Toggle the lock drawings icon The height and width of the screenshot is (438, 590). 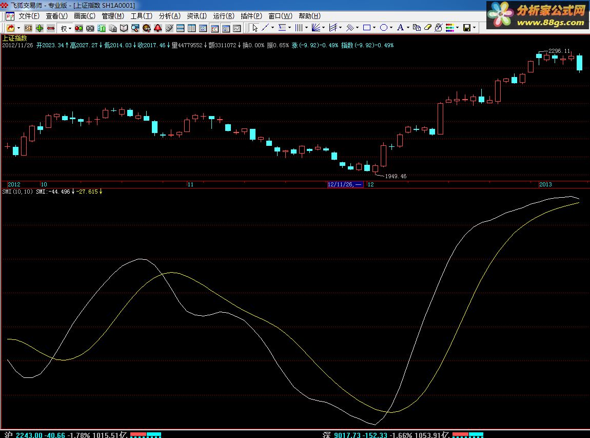click(x=438, y=28)
